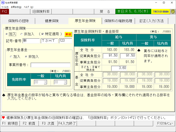Click the 事業所番号 input field
Screen dimensions: 176x132
point(51,65)
